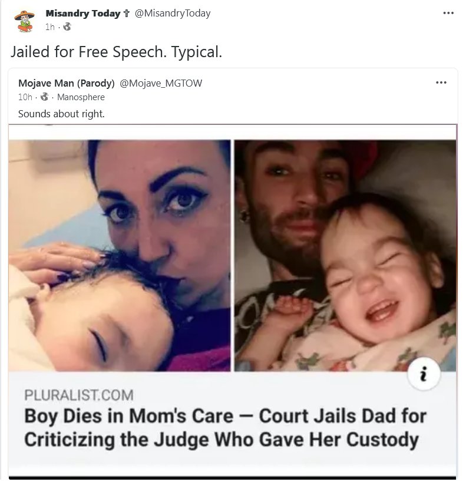
Task: Click the globe visibility icon beside 1h
Action: [x=67, y=27]
